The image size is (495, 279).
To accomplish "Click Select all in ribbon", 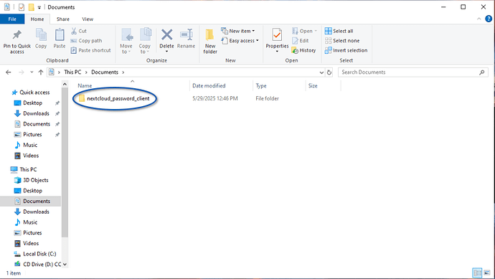I will pos(339,31).
